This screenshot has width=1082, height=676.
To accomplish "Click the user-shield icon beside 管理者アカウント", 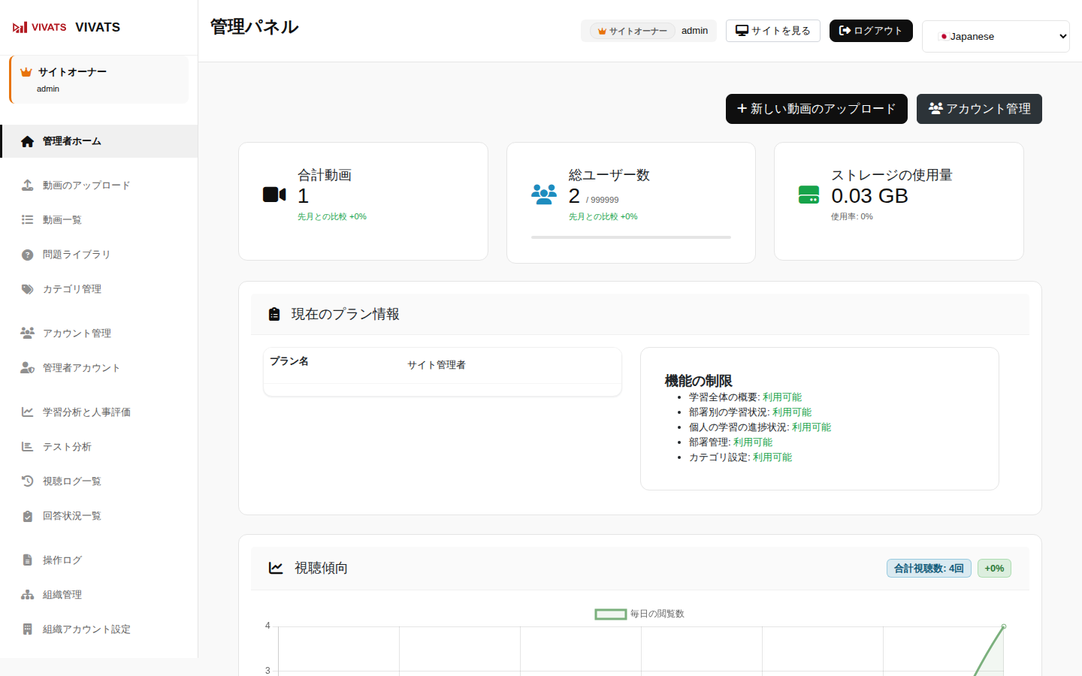I will tap(27, 368).
